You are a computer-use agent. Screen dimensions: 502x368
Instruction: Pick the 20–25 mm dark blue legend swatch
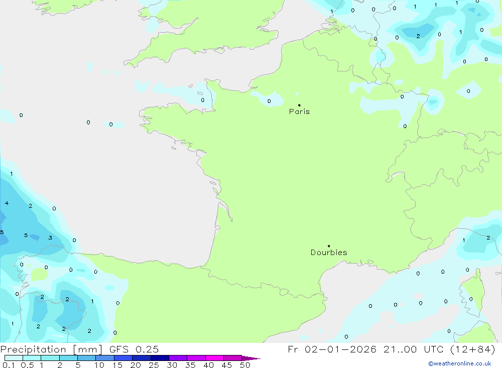click(x=142, y=358)
